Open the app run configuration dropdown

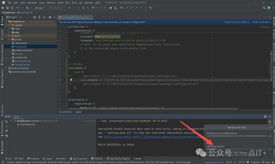40,8
